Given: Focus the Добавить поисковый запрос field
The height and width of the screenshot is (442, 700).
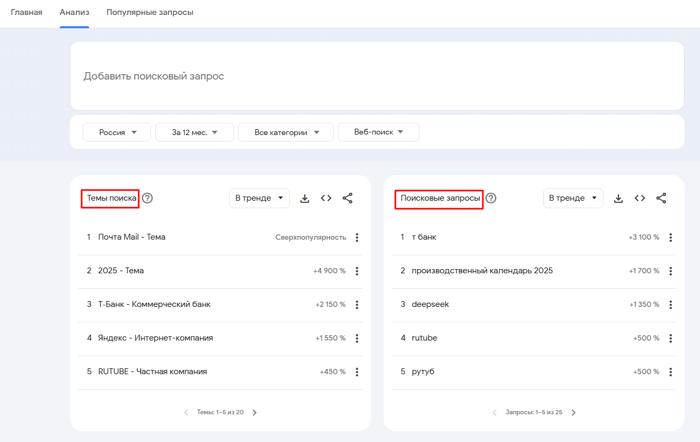Looking at the screenshot, I should [377, 76].
